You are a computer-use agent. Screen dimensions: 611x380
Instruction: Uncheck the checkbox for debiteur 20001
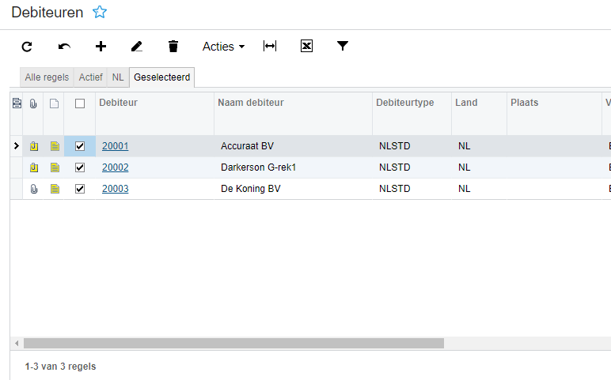80,146
